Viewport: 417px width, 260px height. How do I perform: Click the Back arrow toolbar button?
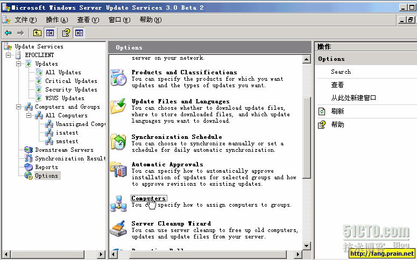8,33
